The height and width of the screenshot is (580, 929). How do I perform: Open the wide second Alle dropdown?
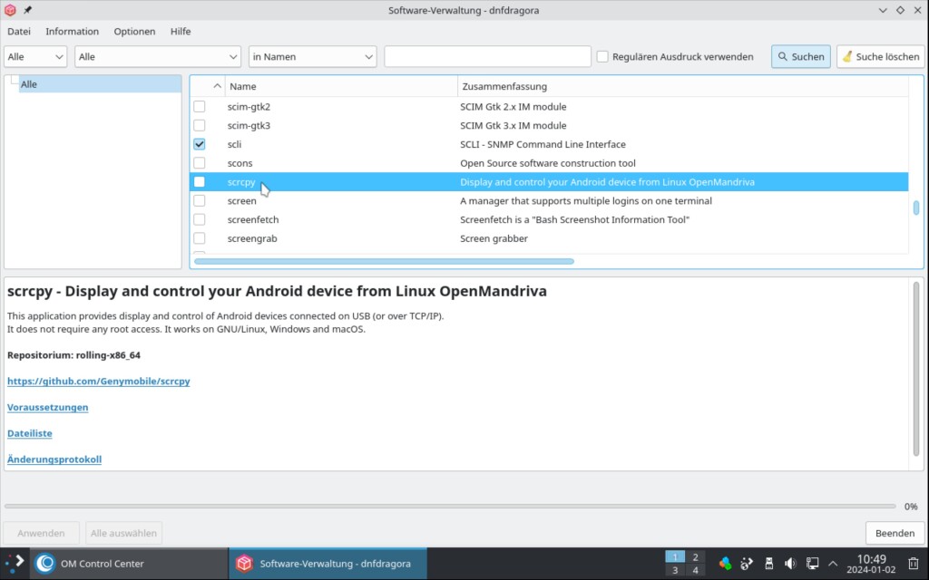[158, 57]
